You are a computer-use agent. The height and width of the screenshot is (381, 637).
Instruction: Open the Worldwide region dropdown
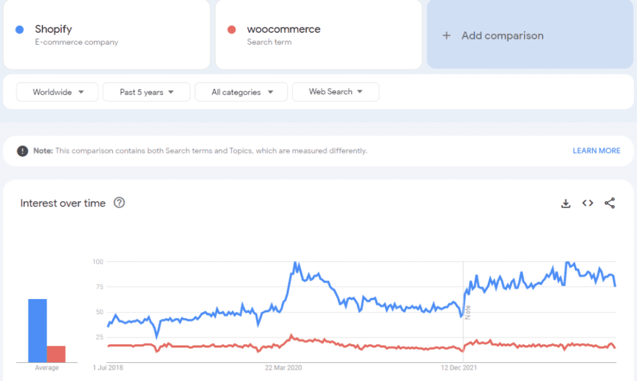click(x=57, y=92)
